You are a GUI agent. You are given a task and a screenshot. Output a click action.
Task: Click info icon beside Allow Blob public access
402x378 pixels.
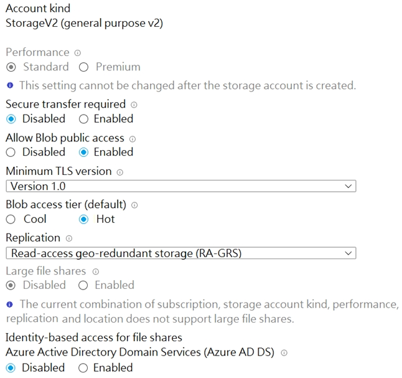point(133,139)
